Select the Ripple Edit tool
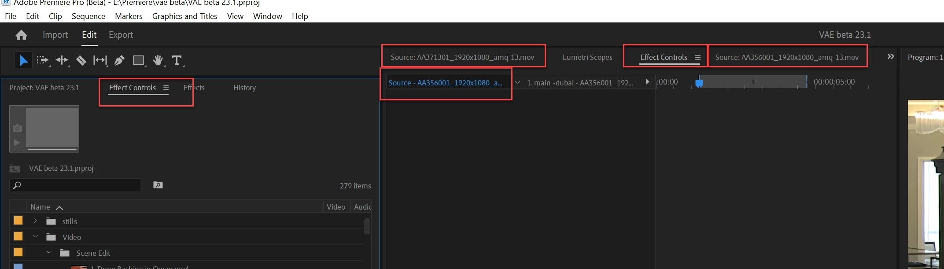944x269 pixels. point(62,60)
